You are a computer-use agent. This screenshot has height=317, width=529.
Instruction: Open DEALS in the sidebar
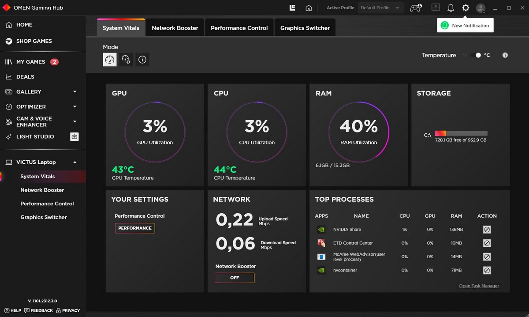tap(25, 77)
